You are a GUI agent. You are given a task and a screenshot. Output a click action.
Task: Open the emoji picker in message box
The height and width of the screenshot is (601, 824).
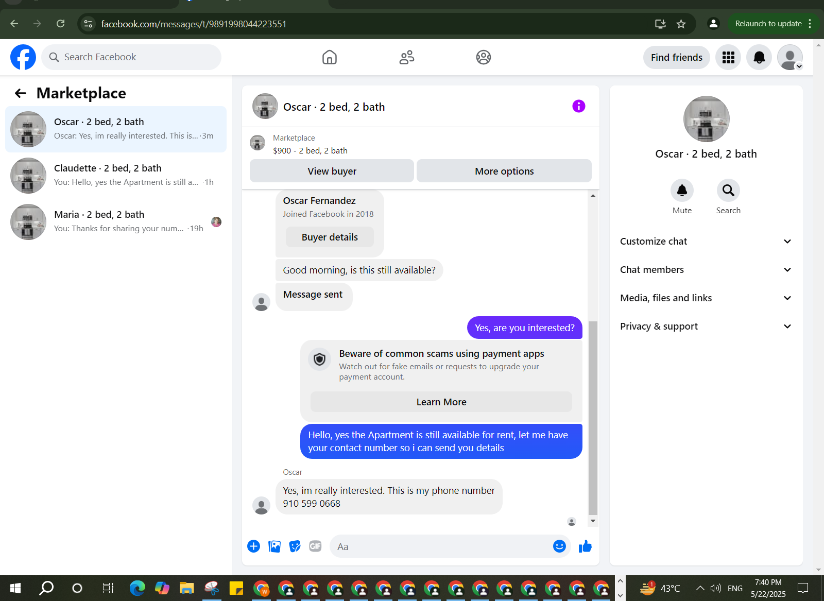(559, 546)
